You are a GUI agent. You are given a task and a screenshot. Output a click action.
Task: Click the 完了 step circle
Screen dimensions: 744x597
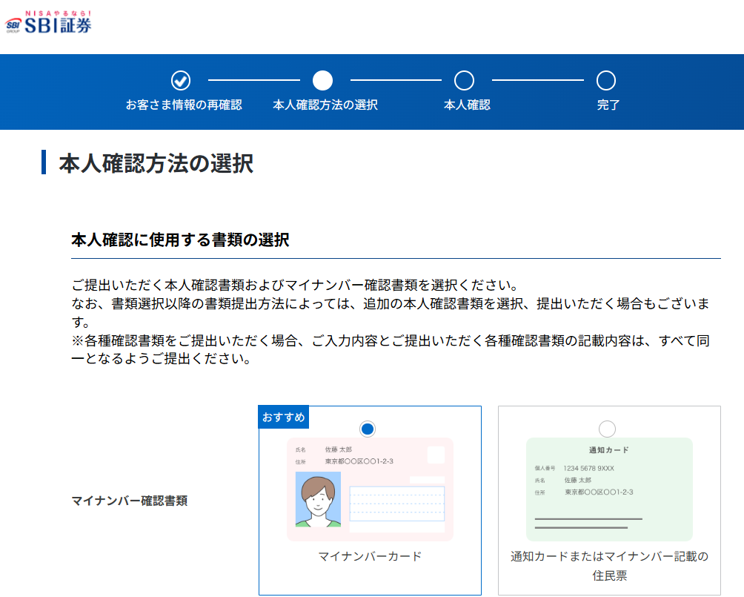pyautogui.click(x=606, y=80)
